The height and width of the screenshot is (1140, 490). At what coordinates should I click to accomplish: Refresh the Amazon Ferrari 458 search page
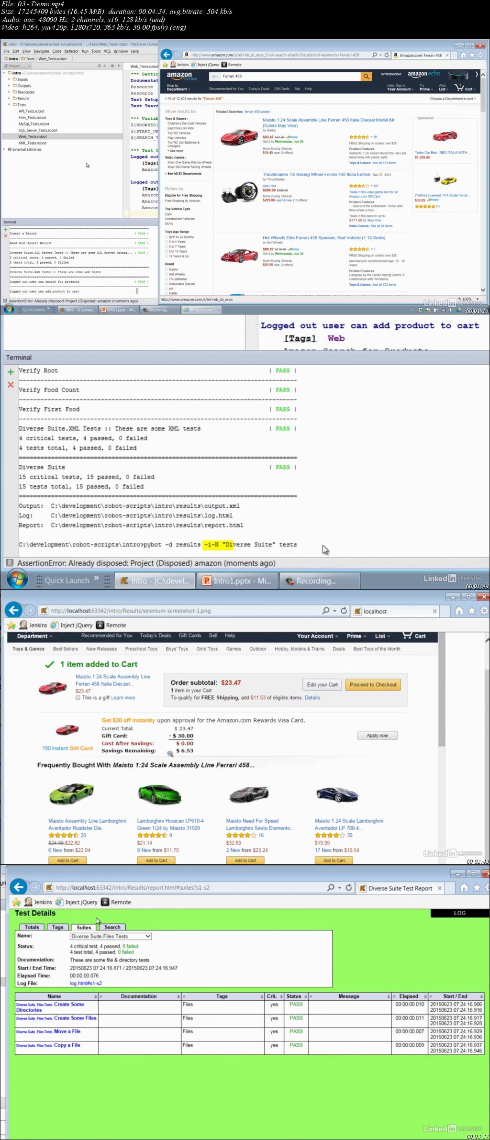pos(387,55)
